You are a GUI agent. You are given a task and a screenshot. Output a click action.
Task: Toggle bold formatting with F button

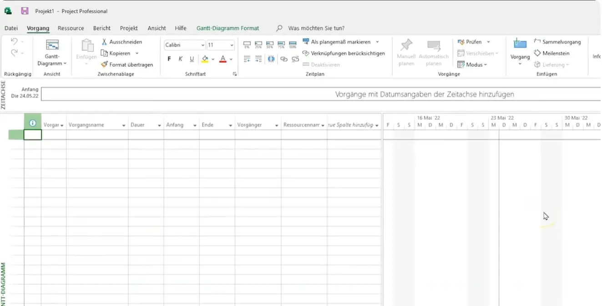(169, 59)
